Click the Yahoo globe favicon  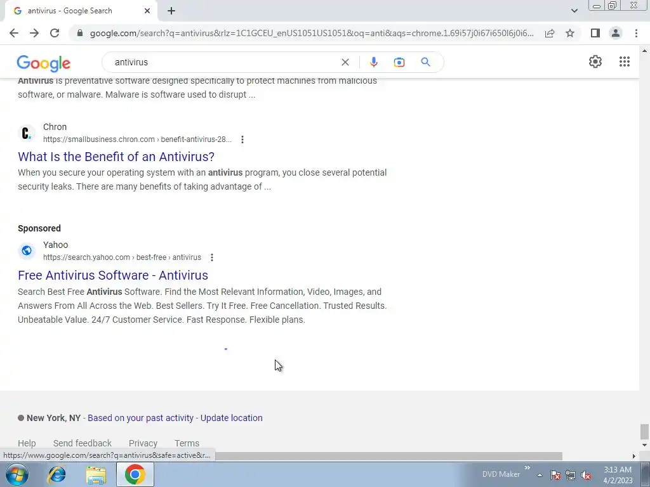coord(27,250)
